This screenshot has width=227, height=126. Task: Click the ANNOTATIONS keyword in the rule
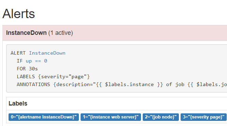[x=33, y=84]
